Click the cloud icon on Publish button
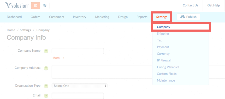225x99 pixels. [182, 17]
